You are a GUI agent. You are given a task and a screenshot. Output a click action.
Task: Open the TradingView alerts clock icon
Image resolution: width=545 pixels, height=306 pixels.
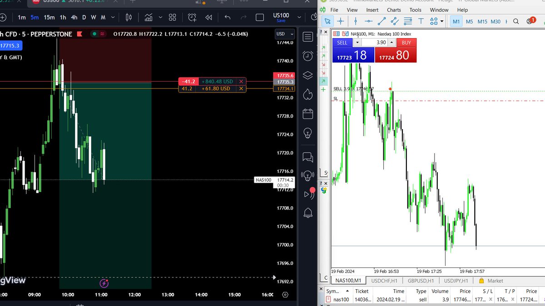click(308, 56)
